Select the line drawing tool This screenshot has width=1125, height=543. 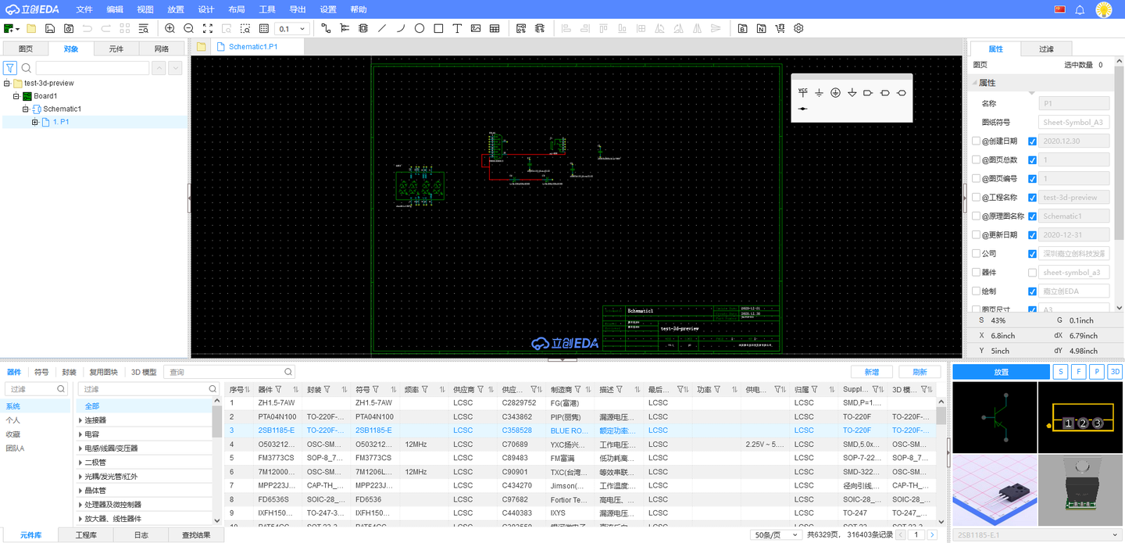(382, 28)
